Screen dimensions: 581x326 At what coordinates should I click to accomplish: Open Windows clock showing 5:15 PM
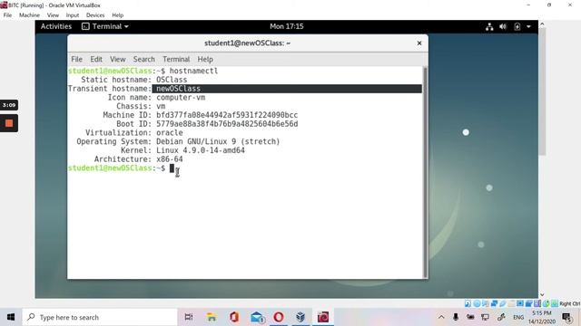pos(541,317)
